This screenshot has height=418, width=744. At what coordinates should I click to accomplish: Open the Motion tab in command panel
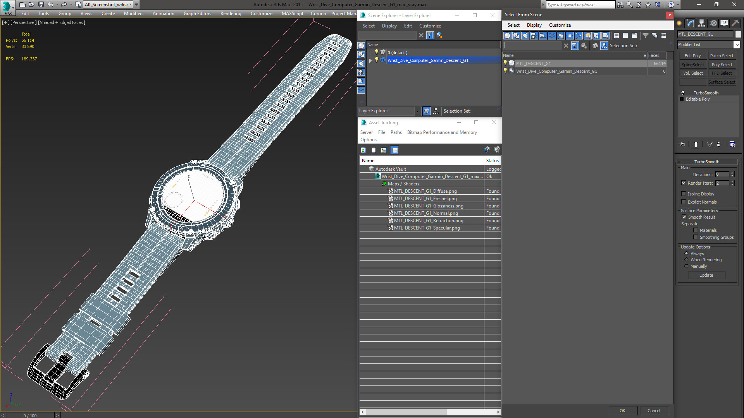pos(713,23)
